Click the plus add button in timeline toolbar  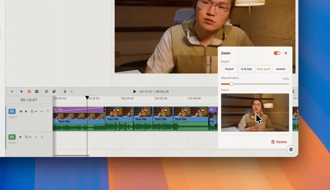pos(12,92)
